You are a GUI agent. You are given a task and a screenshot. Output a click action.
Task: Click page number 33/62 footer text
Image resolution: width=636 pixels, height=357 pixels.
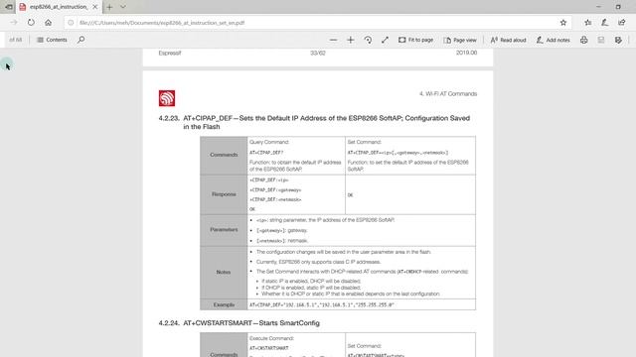(318, 53)
